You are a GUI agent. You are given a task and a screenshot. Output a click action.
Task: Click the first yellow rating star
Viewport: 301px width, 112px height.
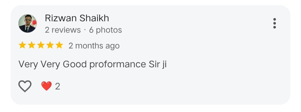pos(23,45)
